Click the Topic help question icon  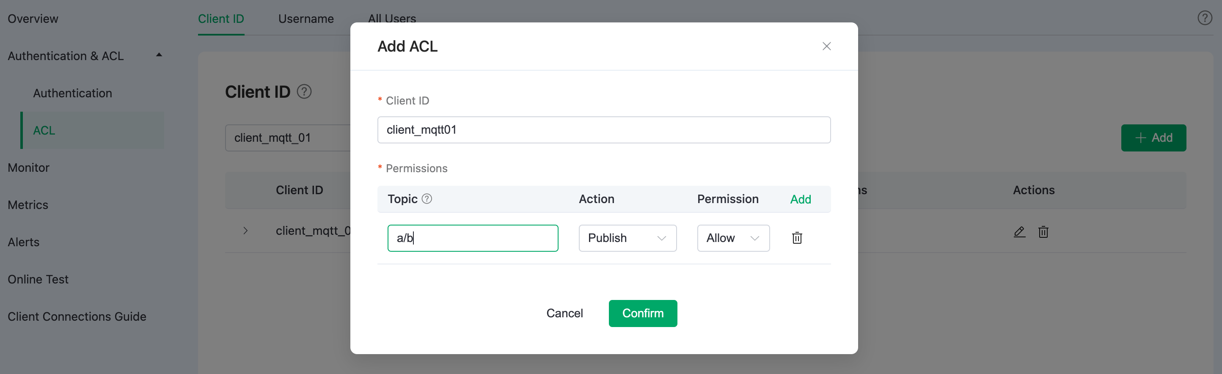pyautogui.click(x=427, y=199)
